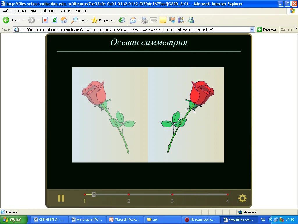The image size is (298, 224).
Task: Open the Справка menu
Action: pos(82,11)
